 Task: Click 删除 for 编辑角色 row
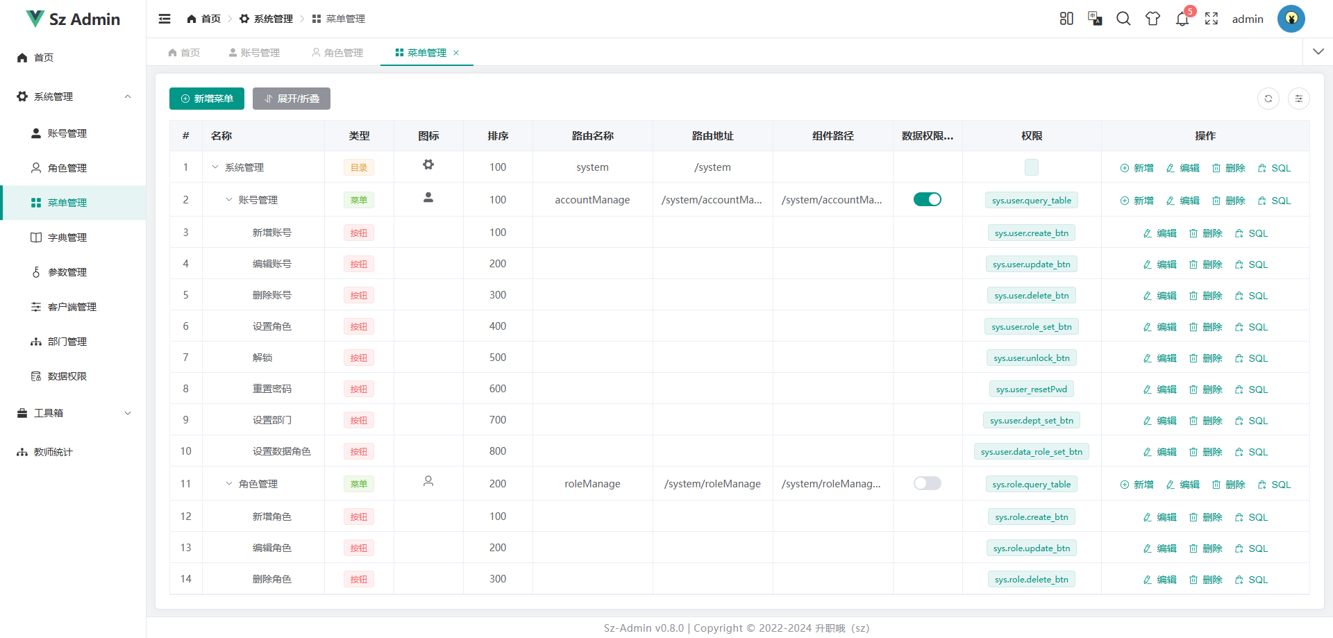tap(1205, 548)
